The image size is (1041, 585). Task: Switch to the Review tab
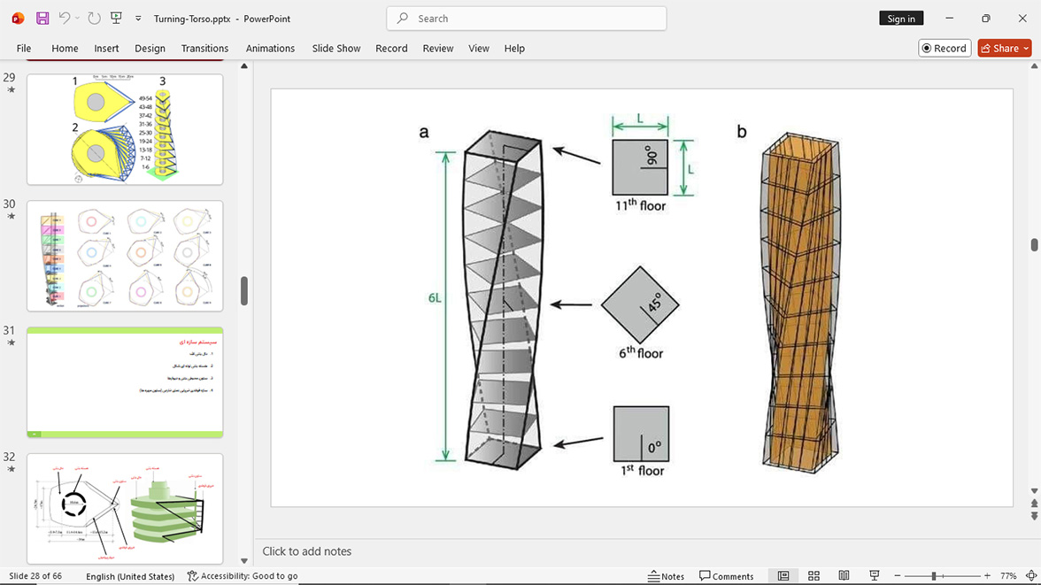pos(438,49)
